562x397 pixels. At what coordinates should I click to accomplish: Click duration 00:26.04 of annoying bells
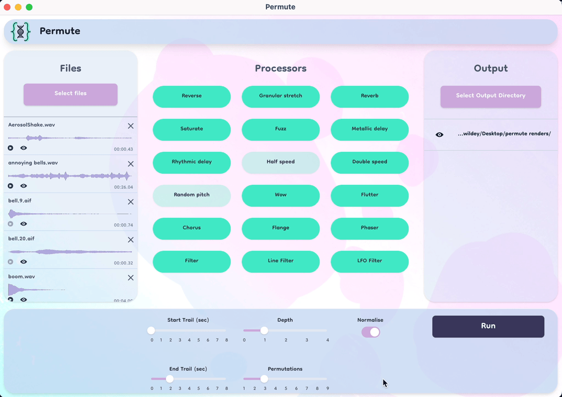pos(124,187)
